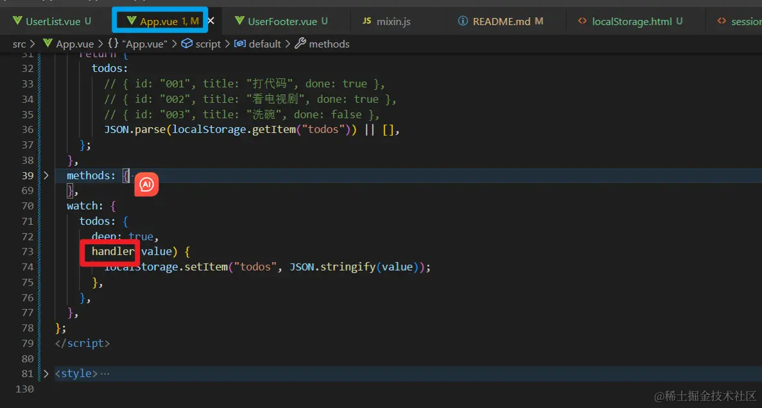Open the localStorage.html tab
The height and width of the screenshot is (408, 762).
(630, 21)
